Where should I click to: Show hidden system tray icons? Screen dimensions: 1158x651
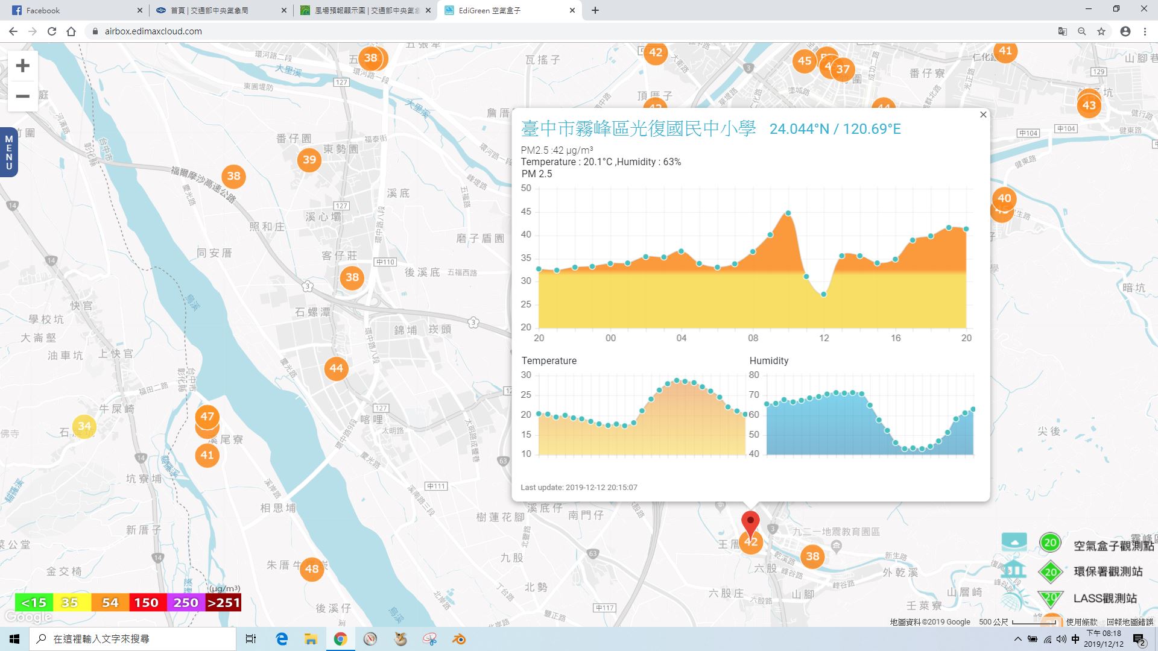[1018, 639]
